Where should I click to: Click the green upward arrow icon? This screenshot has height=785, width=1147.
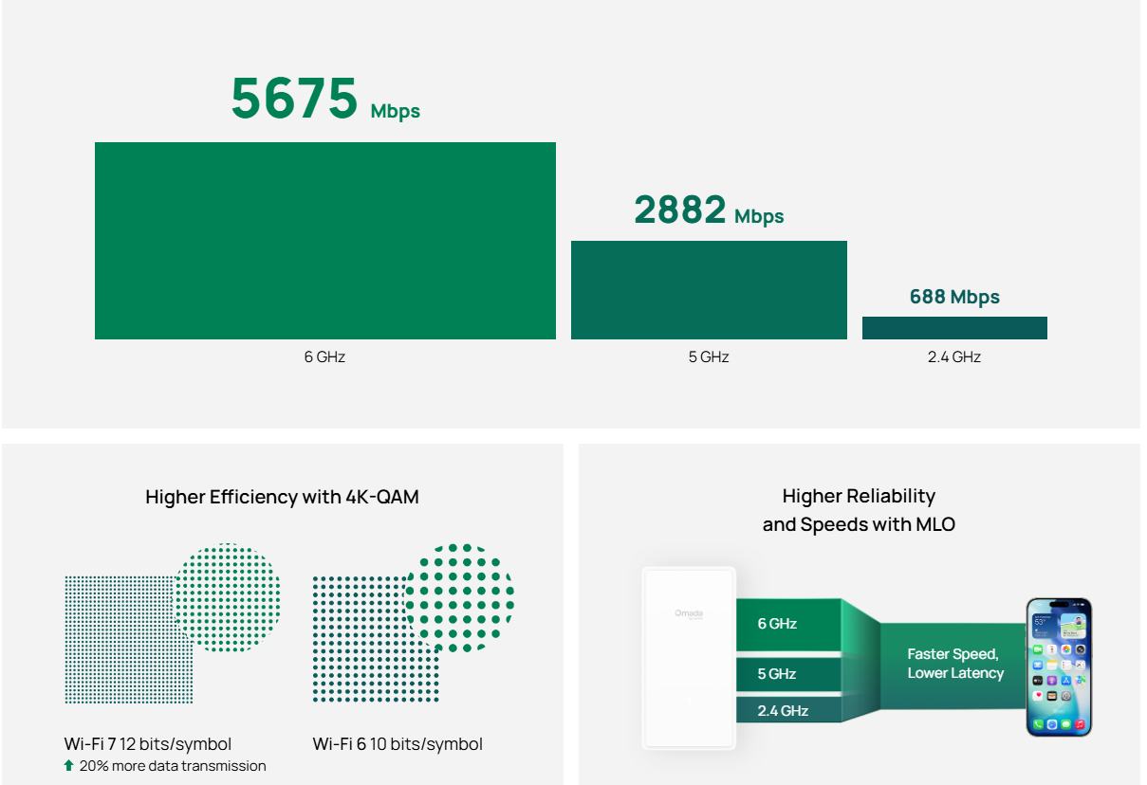68,766
